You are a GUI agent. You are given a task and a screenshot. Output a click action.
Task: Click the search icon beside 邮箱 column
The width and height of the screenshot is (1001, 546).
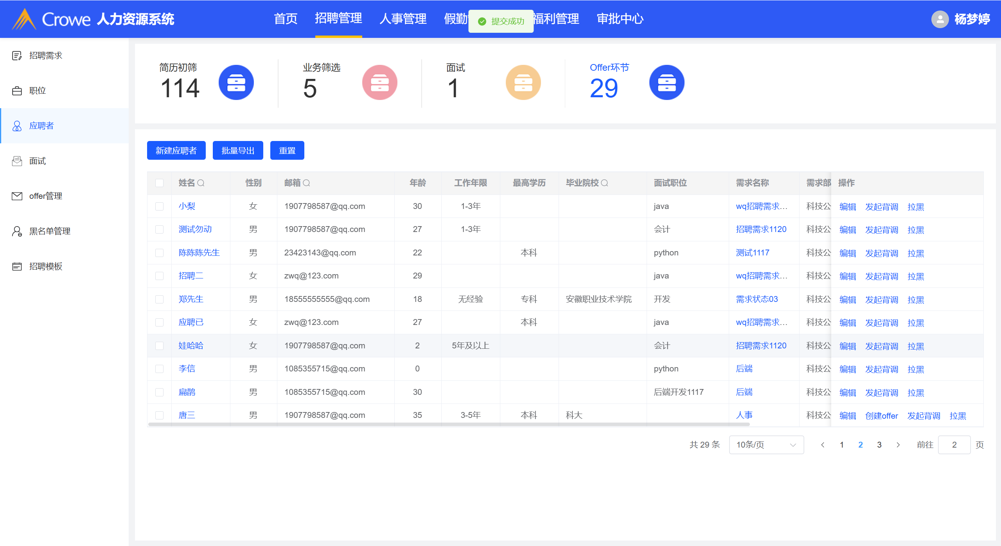(306, 183)
